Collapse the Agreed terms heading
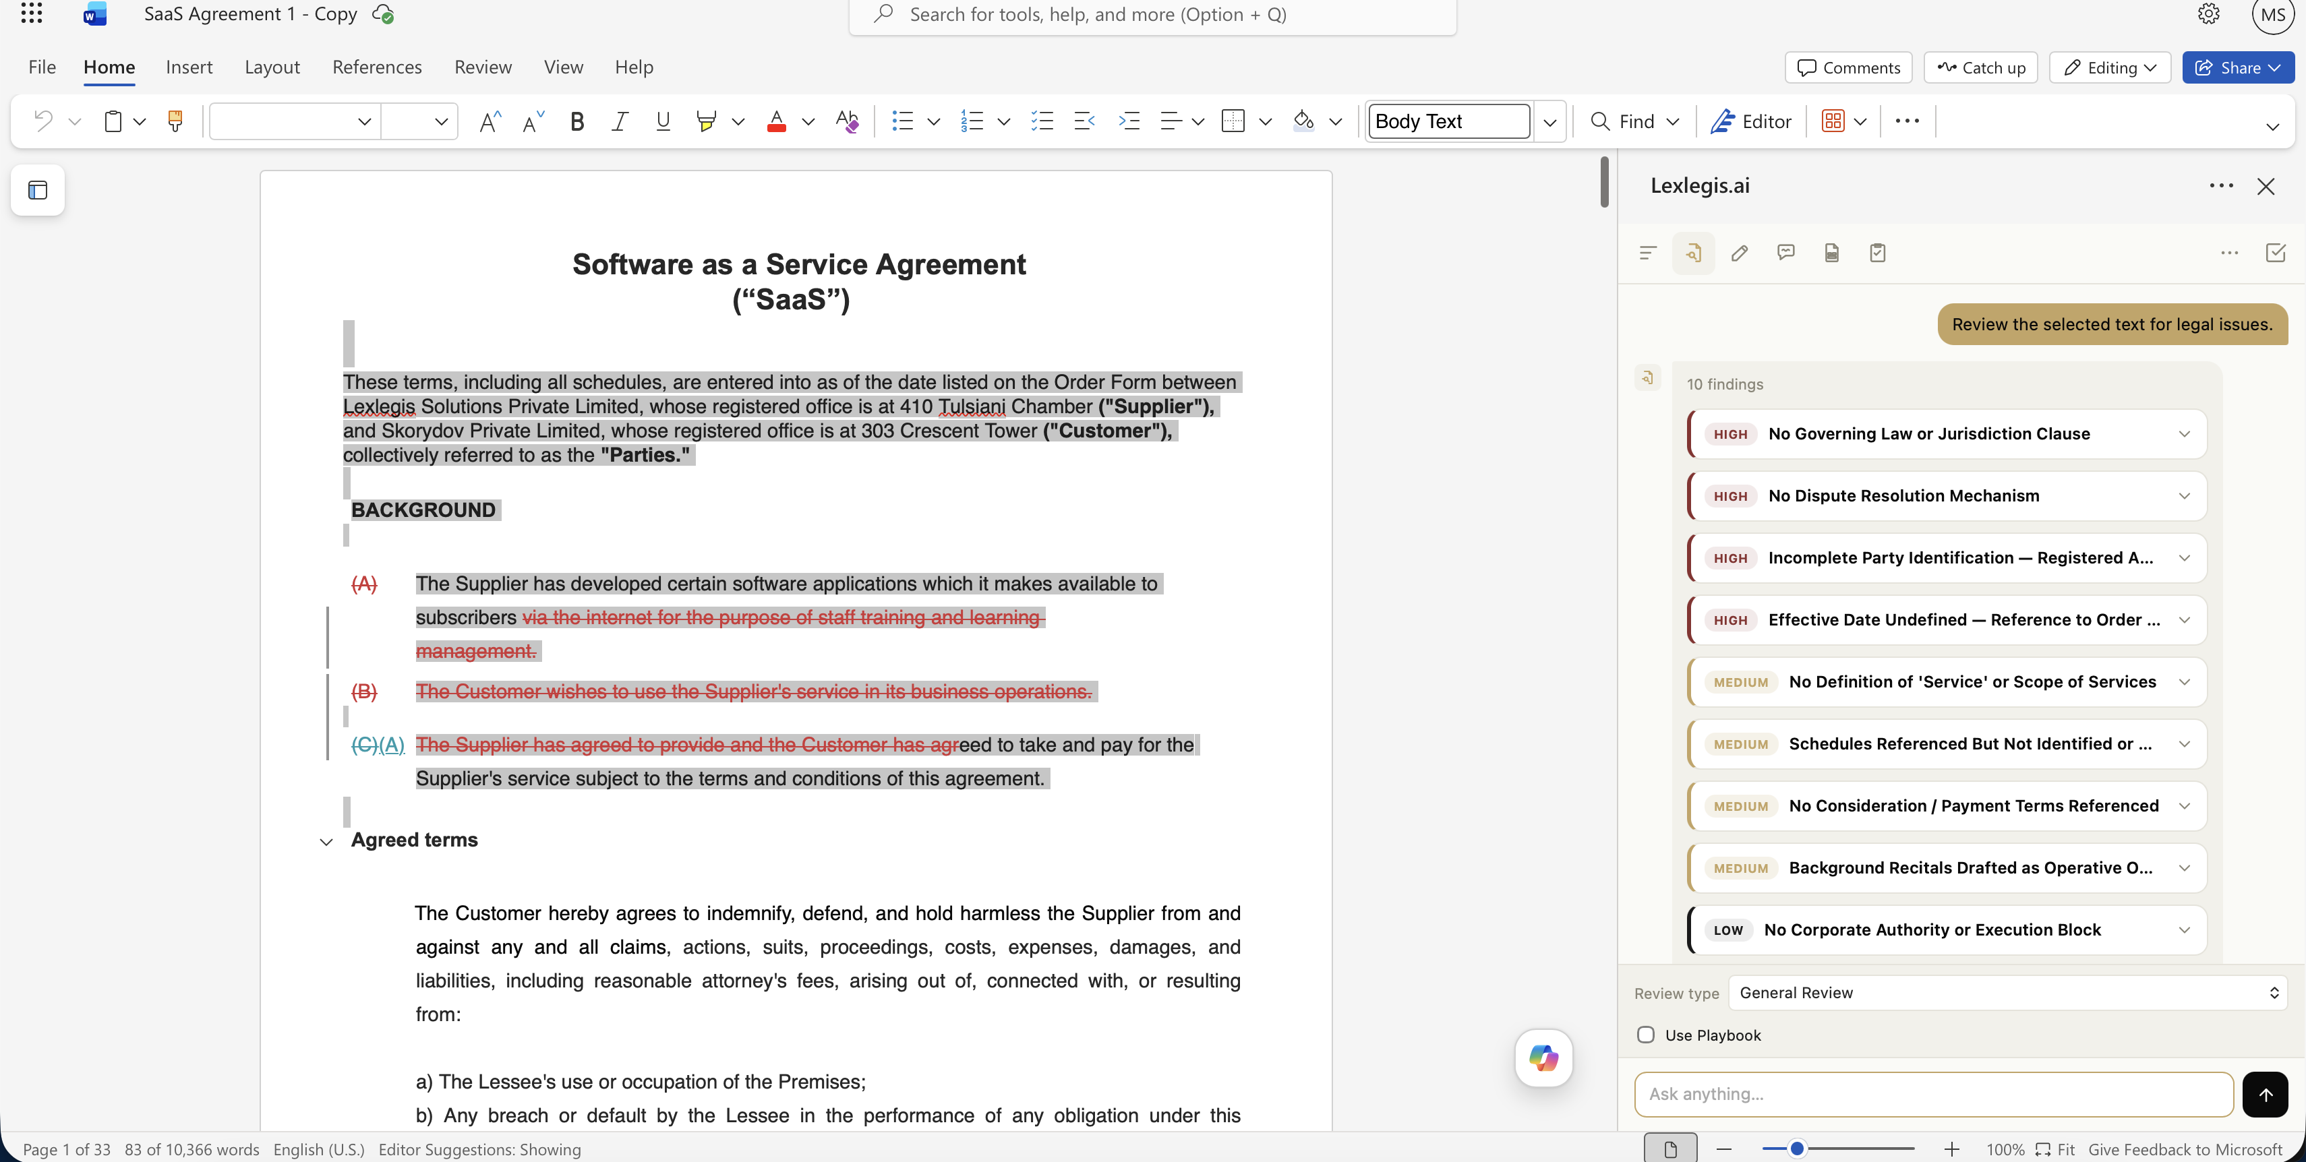The image size is (2306, 1162). point(326,842)
